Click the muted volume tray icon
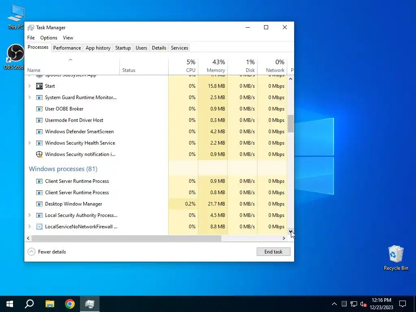 [x=363, y=304]
